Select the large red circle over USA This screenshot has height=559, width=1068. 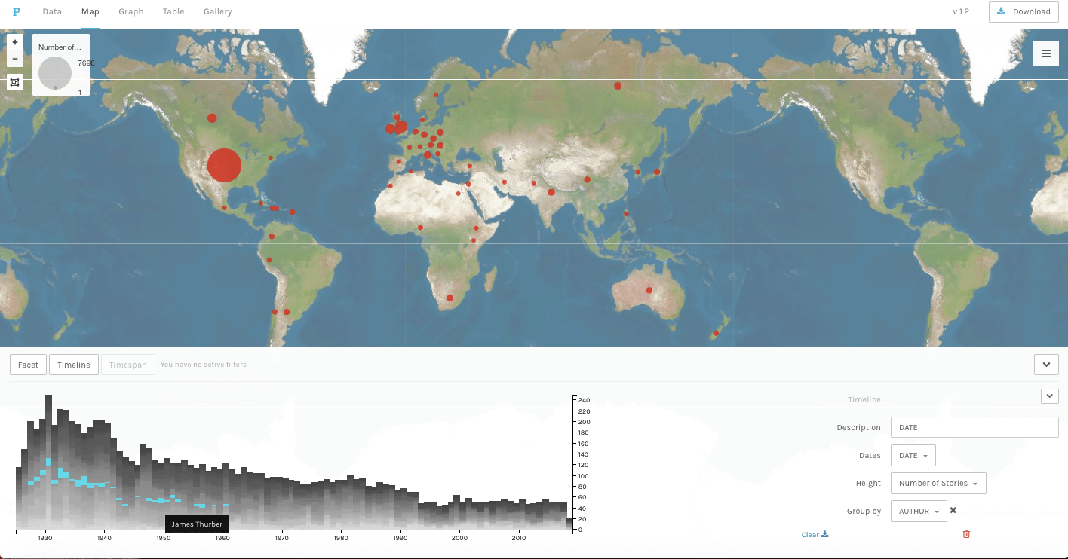(224, 165)
